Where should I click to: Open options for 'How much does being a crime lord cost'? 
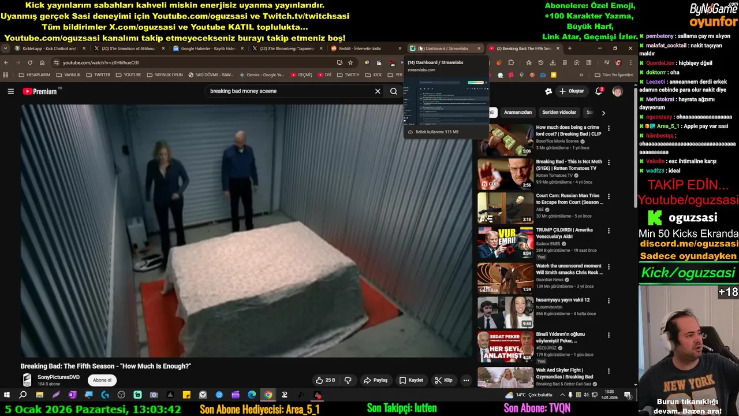pyautogui.click(x=609, y=128)
